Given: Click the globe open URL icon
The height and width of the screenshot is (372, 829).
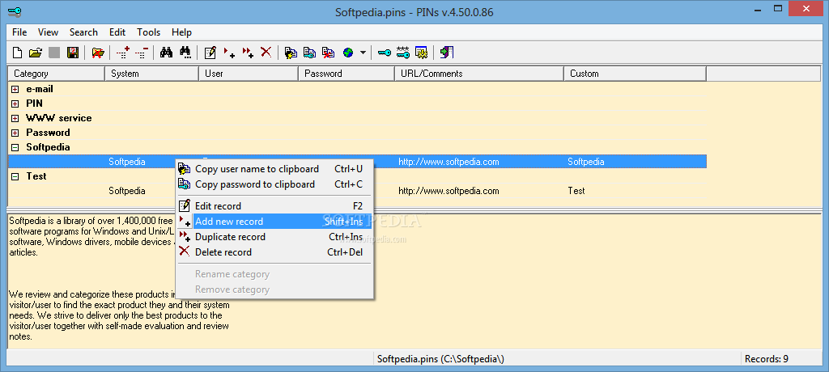Looking at the screenshot, I should point(347,53).
